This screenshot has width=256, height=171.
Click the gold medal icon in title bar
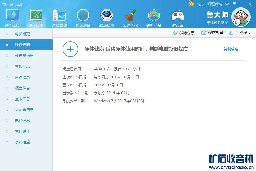click(x=191, y=3)
